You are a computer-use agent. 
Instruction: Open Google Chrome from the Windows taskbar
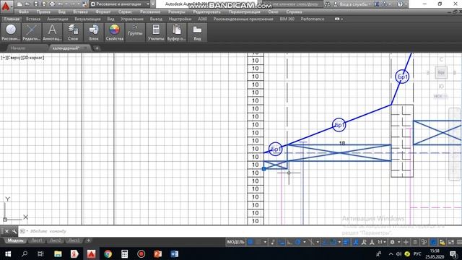[x=108, y=253]
